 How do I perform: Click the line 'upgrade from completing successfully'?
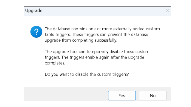tap(81, 40)
